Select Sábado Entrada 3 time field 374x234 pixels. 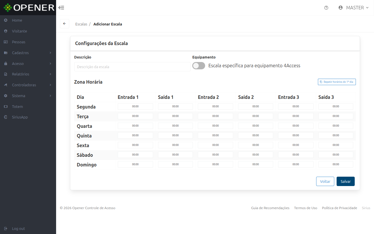coord(296,155)
